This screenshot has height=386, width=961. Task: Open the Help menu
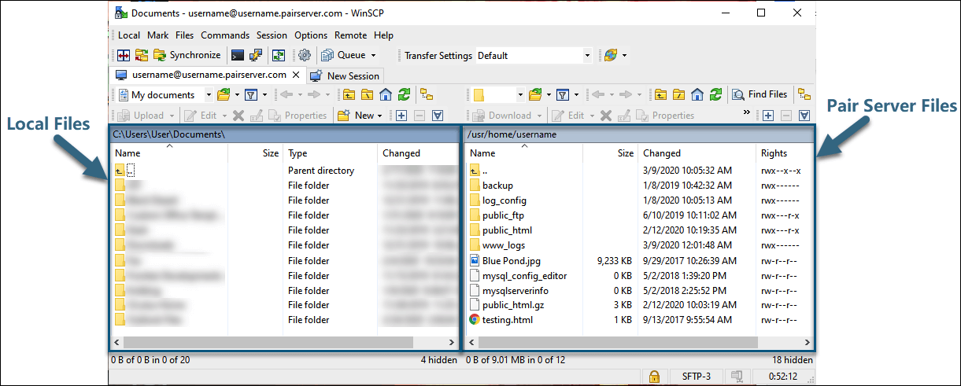383,35
